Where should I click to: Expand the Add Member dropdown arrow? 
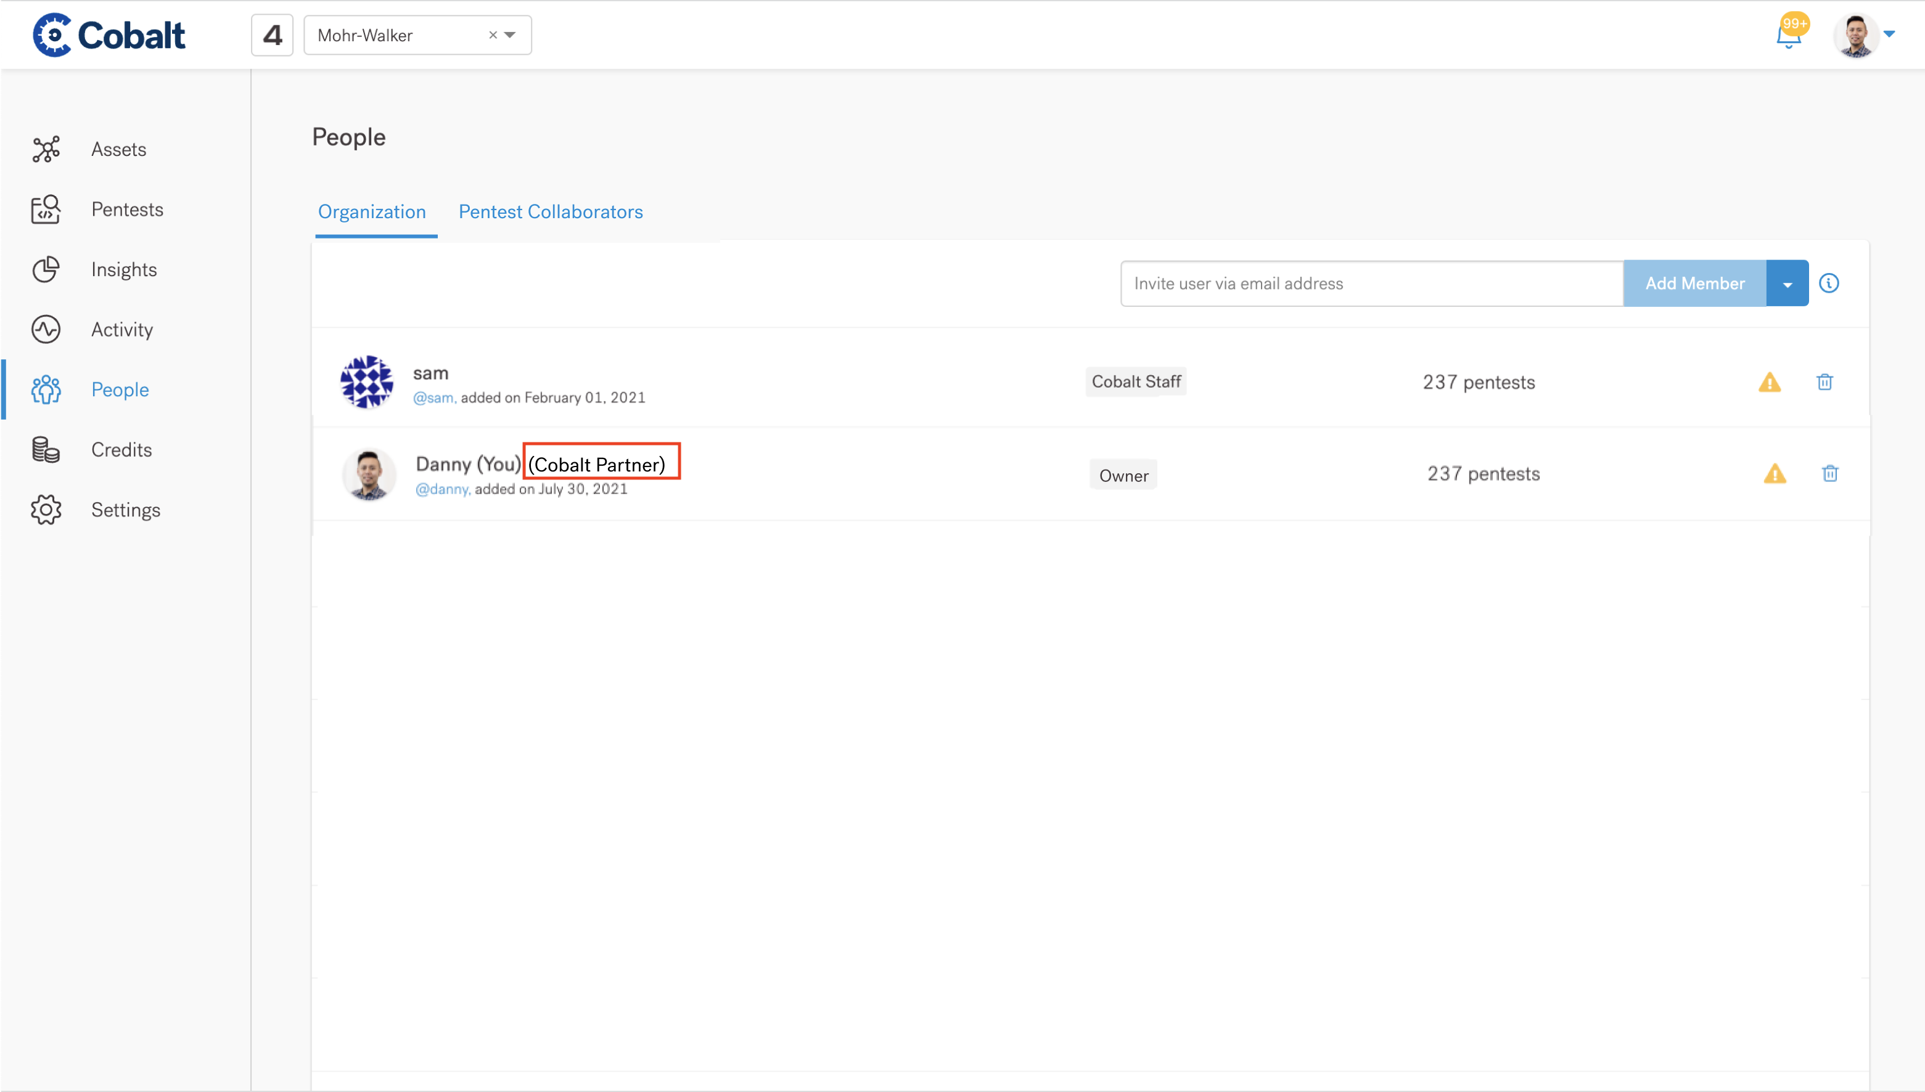1787,284
